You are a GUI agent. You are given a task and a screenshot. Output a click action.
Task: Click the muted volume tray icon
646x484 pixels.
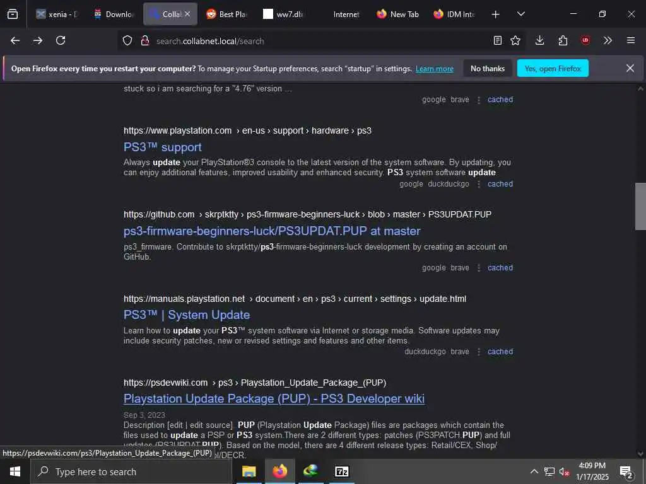(x=564, y=471)
